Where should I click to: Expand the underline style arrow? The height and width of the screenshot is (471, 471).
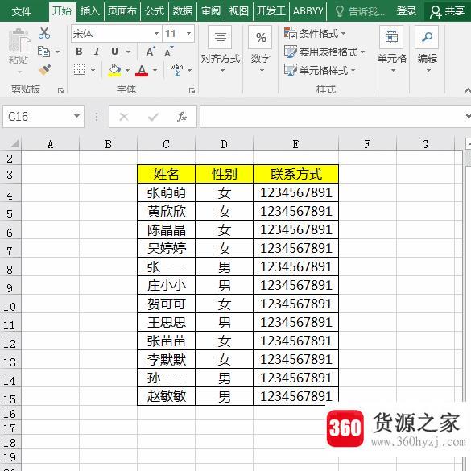point(128,52)
